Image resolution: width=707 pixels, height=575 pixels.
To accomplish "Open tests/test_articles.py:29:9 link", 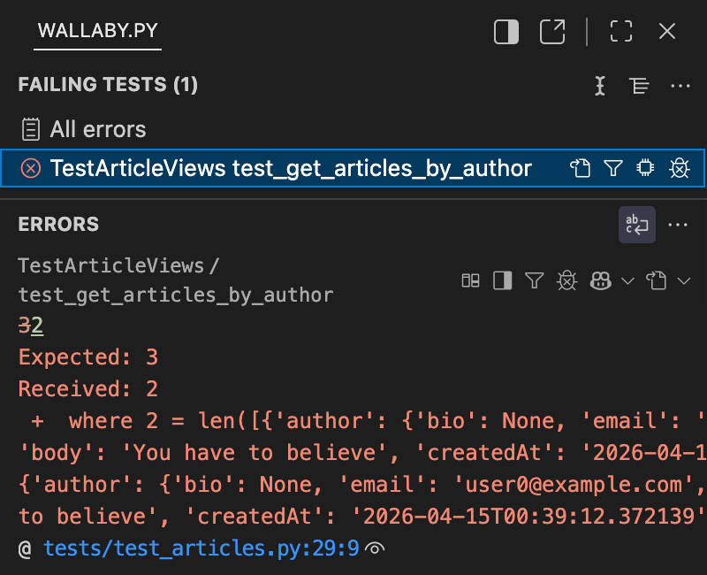I will point(201,548).
